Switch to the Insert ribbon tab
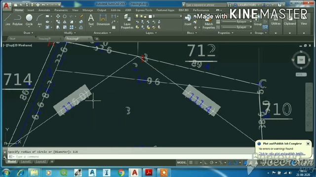The height and width of the screenshot is (177, 316). 31,10
